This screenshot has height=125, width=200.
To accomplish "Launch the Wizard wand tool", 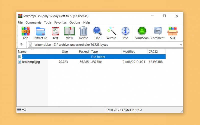I will tap(111, 31).
